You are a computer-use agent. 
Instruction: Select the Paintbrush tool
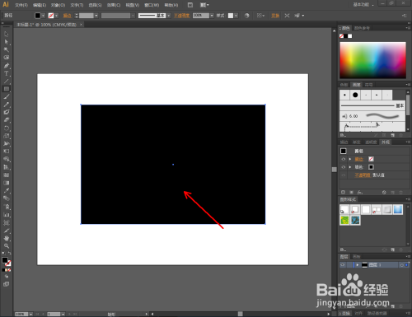(x=7, y=96)
